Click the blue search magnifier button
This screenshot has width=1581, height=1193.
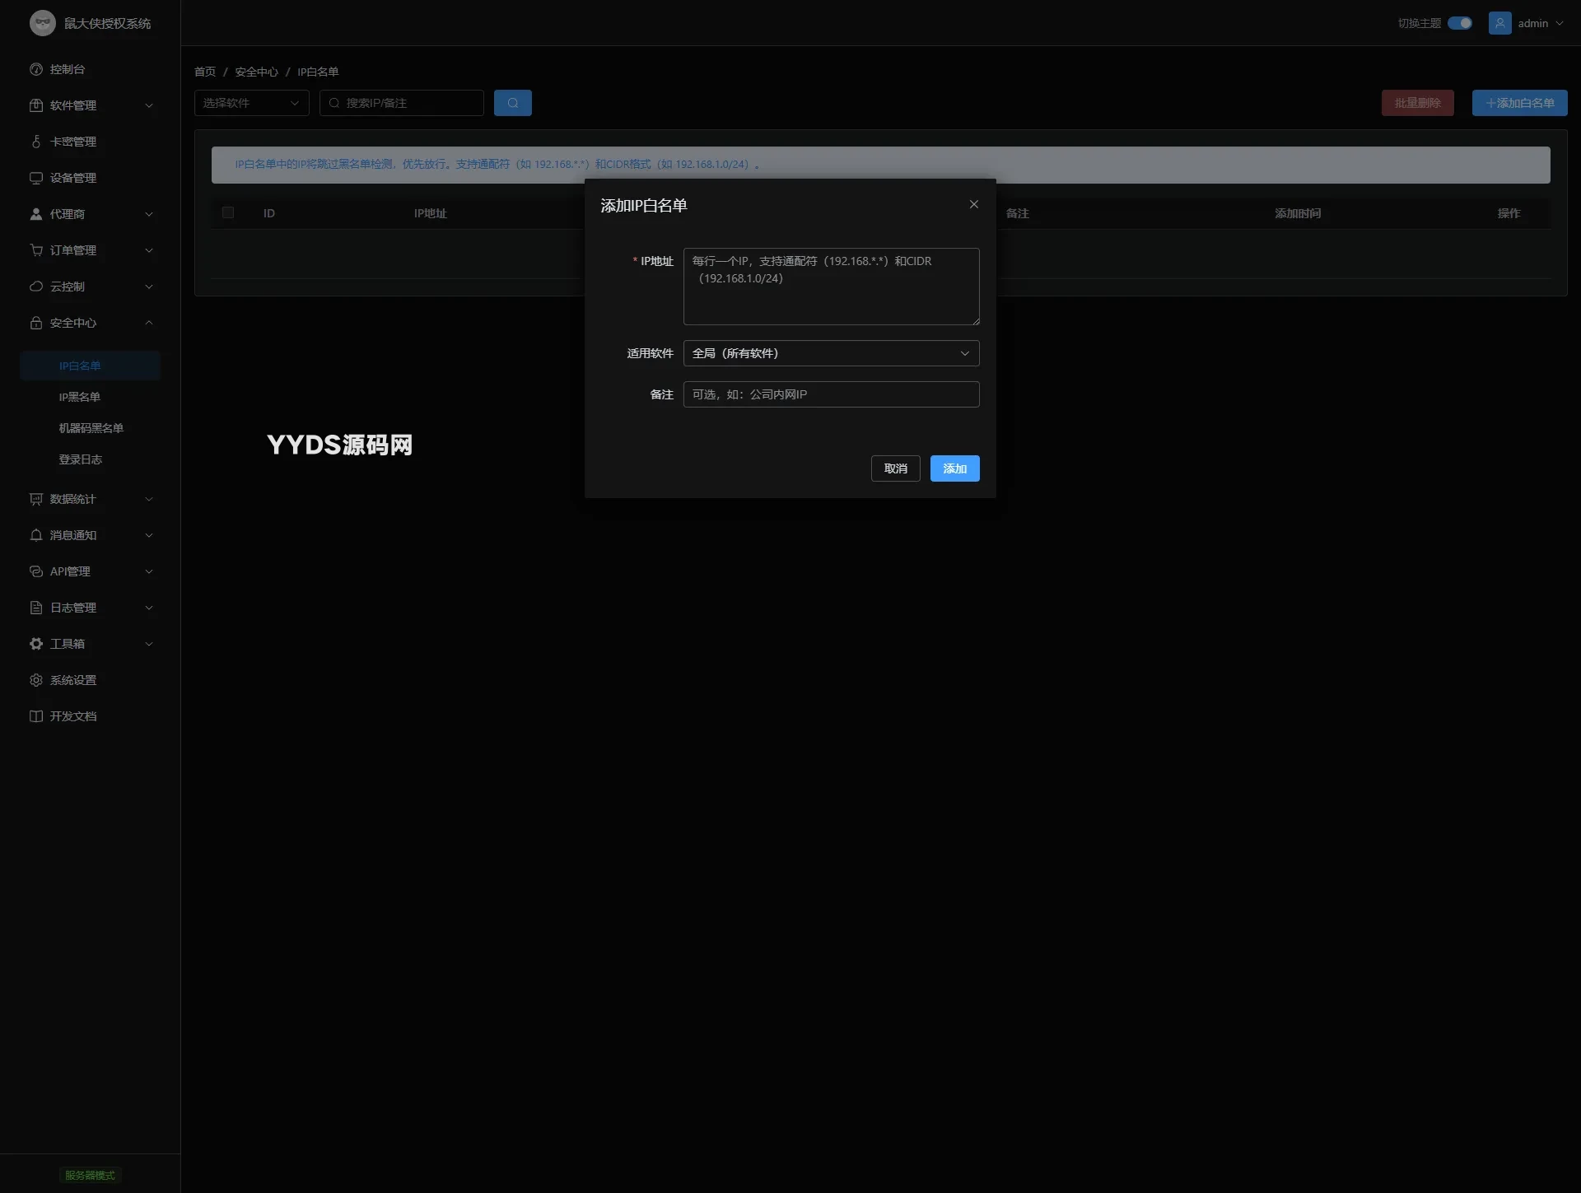512,103
